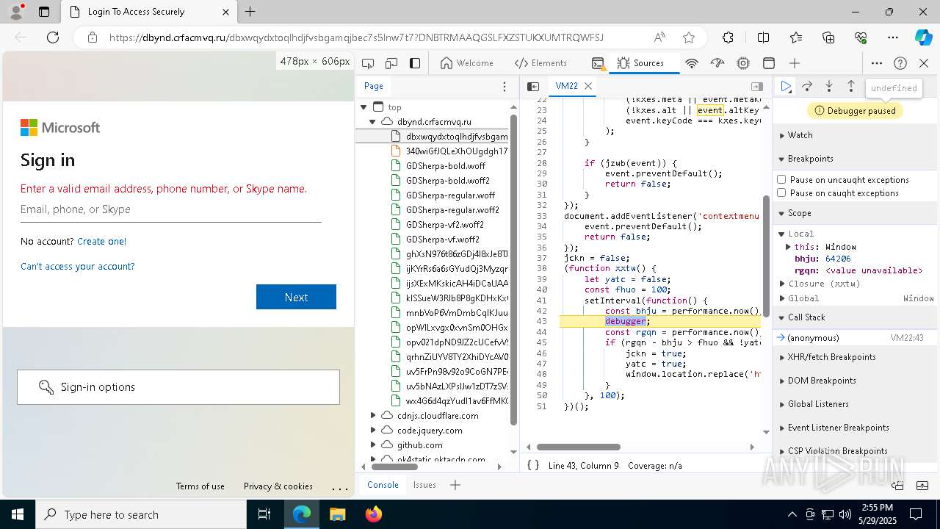The image size is (940, 529).
Task: Open more options in Page navigator
Action: (505, 86)
